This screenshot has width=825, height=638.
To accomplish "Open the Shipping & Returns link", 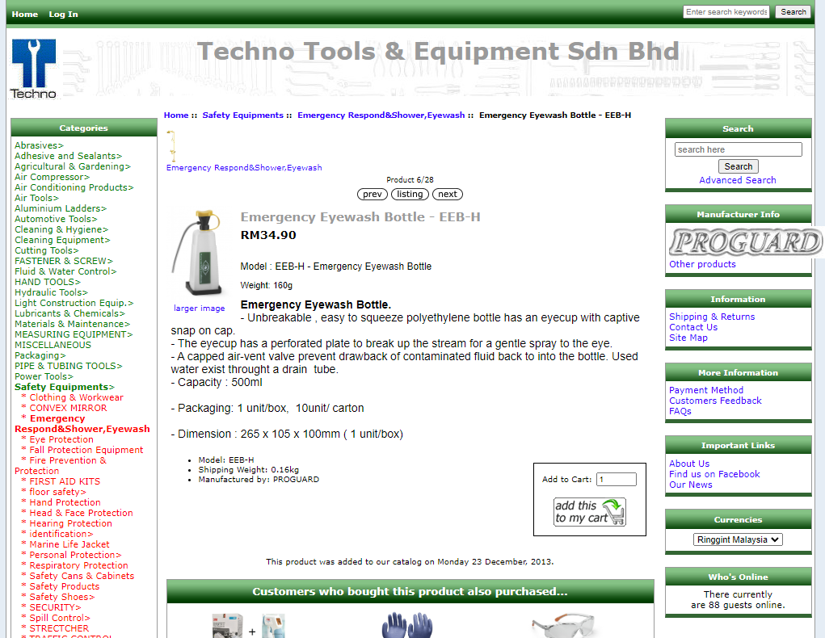I will pyautogui.click(x=711, y=317).
